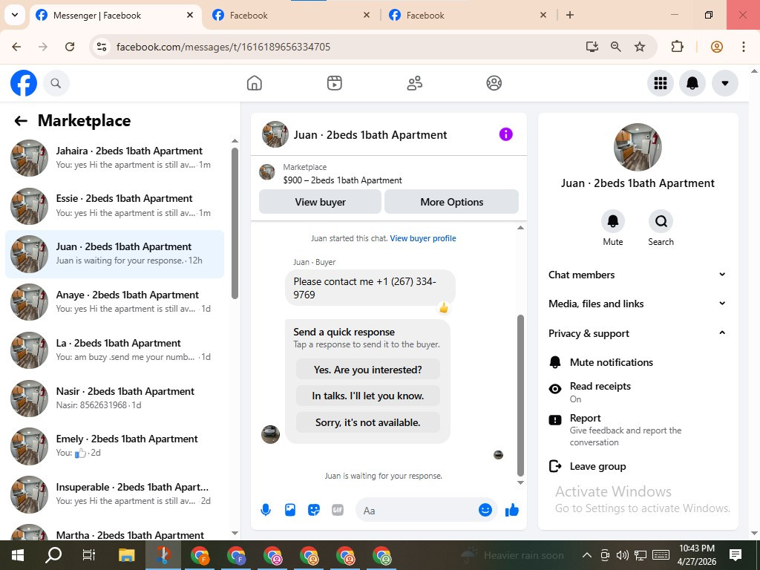
Task: Click the More Options button
Action: (451, 202)
